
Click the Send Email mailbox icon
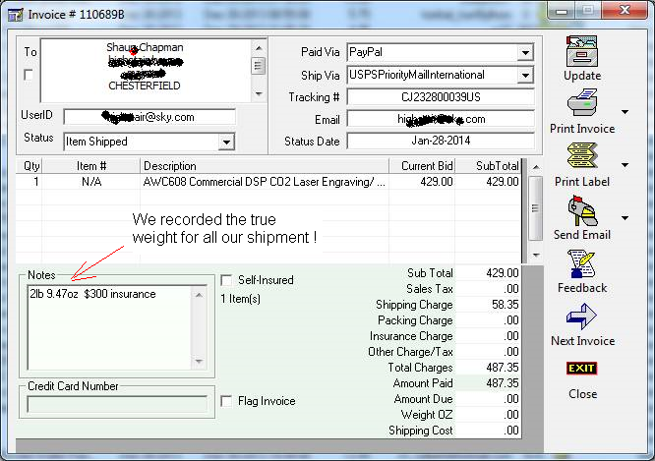pos(581,209)
